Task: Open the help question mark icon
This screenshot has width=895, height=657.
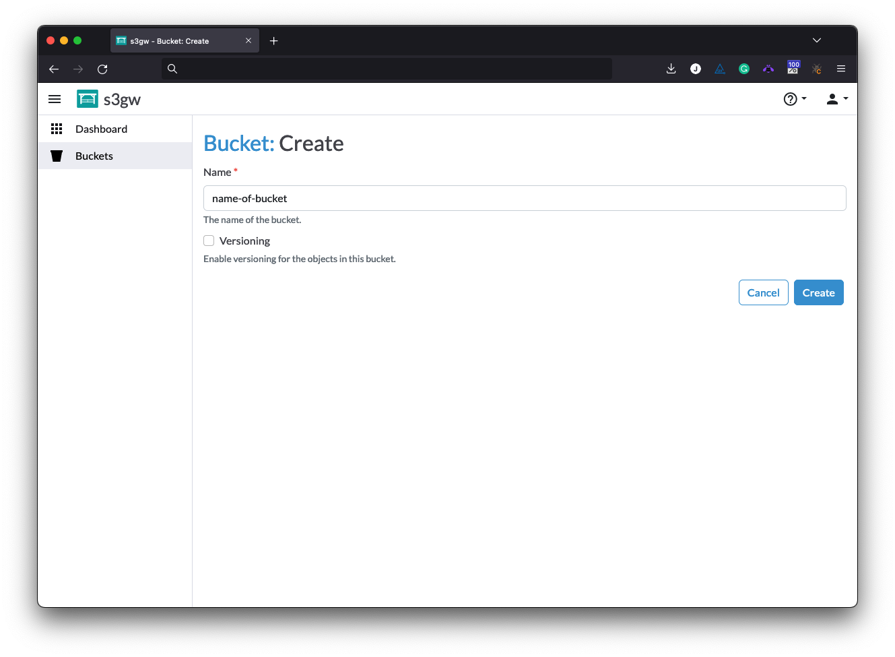Action: point(789,99)
